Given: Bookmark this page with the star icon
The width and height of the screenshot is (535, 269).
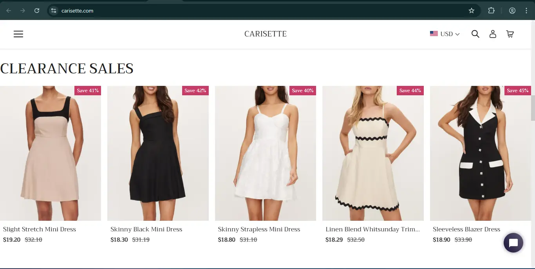Looking at the screenshot, I should click(x=472, y=11).
